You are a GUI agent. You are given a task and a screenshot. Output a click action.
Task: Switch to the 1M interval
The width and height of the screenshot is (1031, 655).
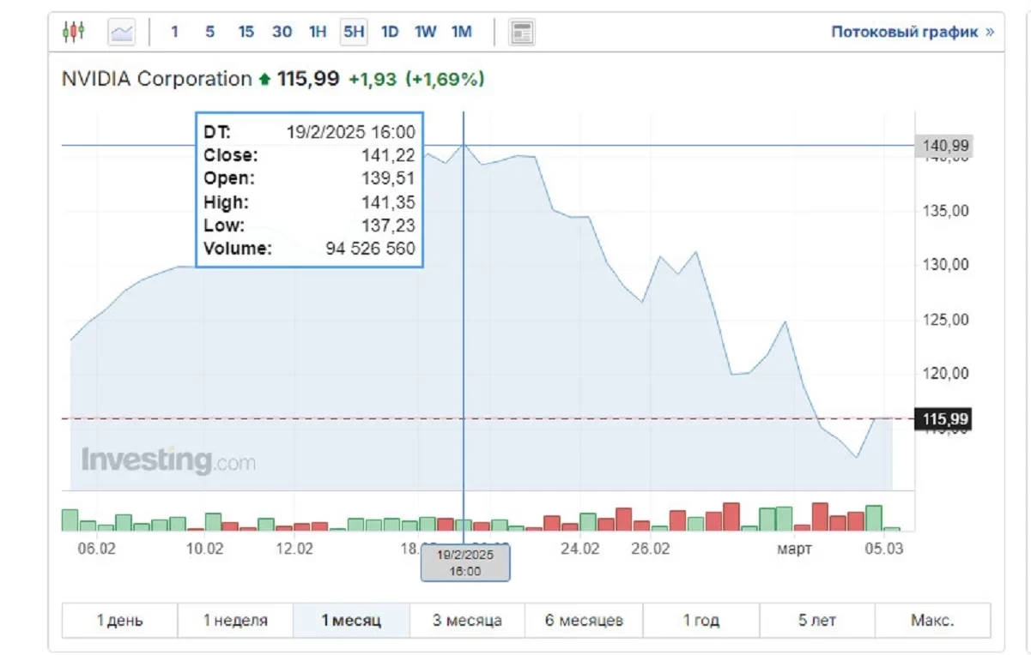tap(462, 33)
